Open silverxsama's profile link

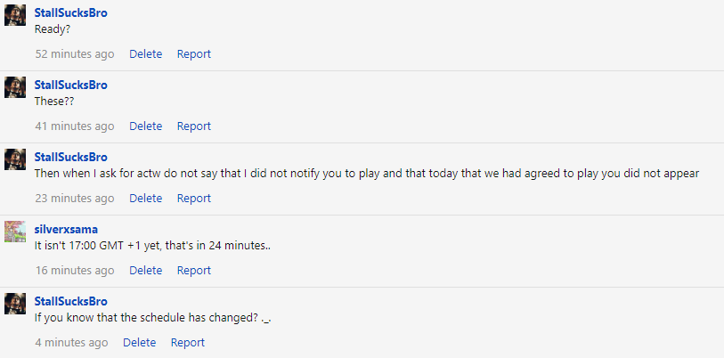(x=66, y=229)
